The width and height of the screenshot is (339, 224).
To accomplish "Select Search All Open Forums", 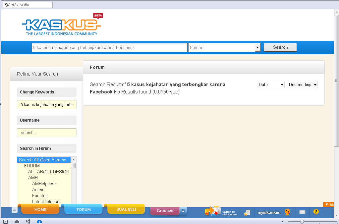I will (44, 160).
